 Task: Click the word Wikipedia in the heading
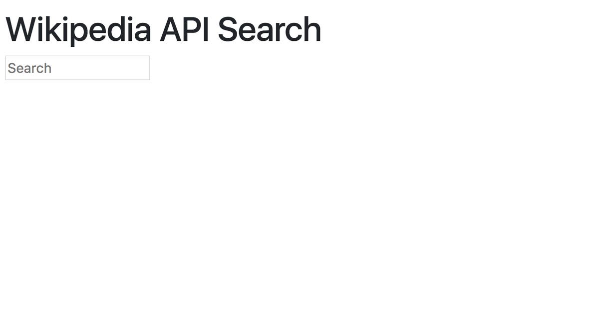(x=78, y=29)
